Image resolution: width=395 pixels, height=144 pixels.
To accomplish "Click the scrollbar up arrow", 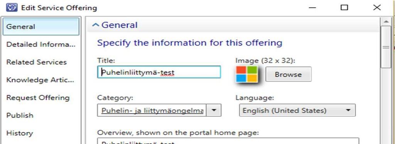I will (x=386, y=22).
